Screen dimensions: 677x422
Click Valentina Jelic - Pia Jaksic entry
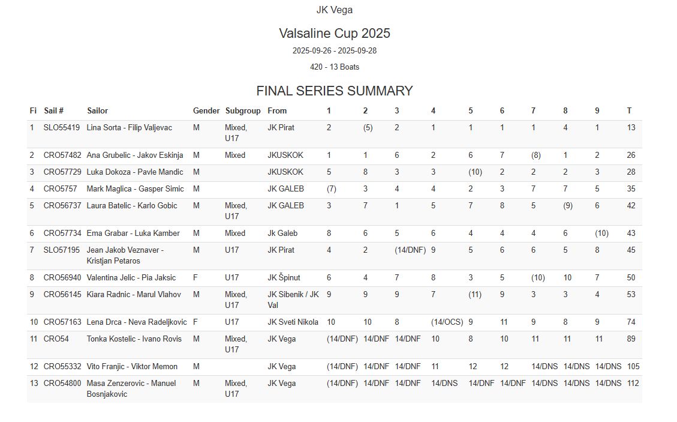click(131, 277)
